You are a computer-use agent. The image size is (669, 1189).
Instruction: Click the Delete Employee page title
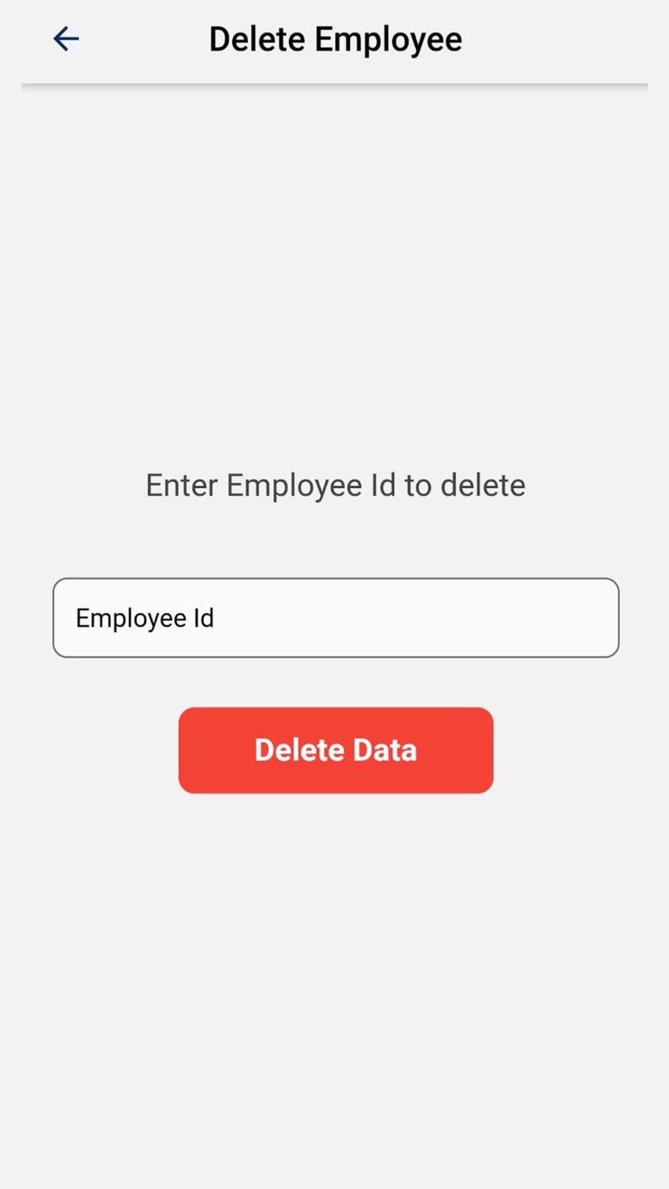[336, 39]
